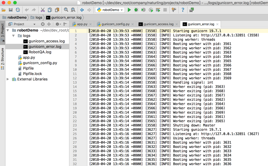Click gunicorn_error.log breadcrumb in navigation bar
268x166 pixels.
[x=64, y=17]
